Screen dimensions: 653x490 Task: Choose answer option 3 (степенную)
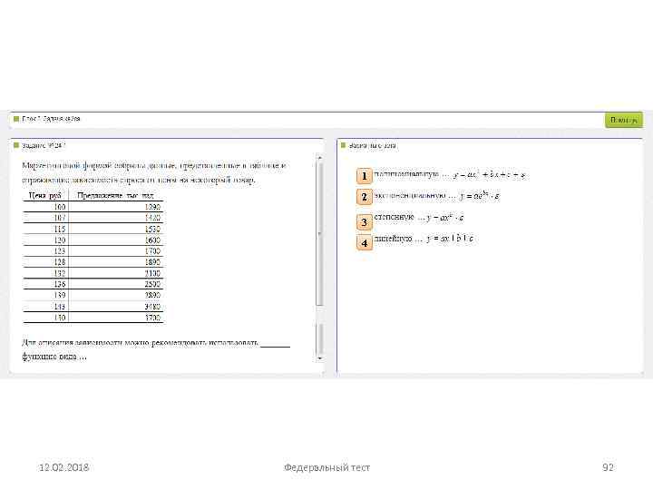click(364, 222)
